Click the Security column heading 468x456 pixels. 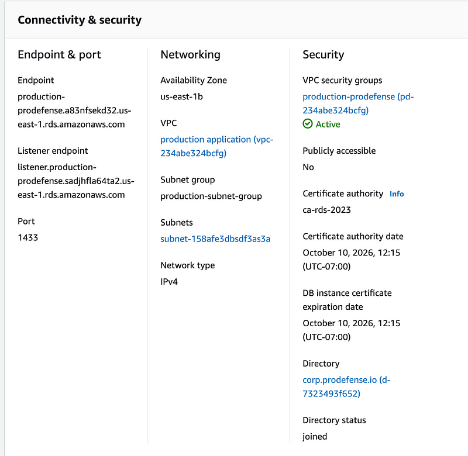(324, 54)
